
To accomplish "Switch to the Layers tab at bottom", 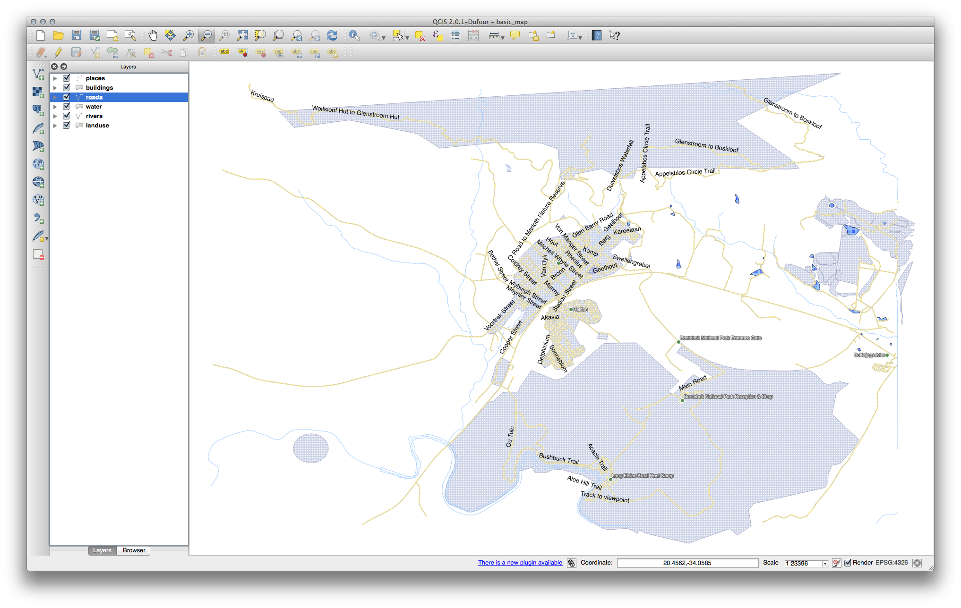I will 102,550.
